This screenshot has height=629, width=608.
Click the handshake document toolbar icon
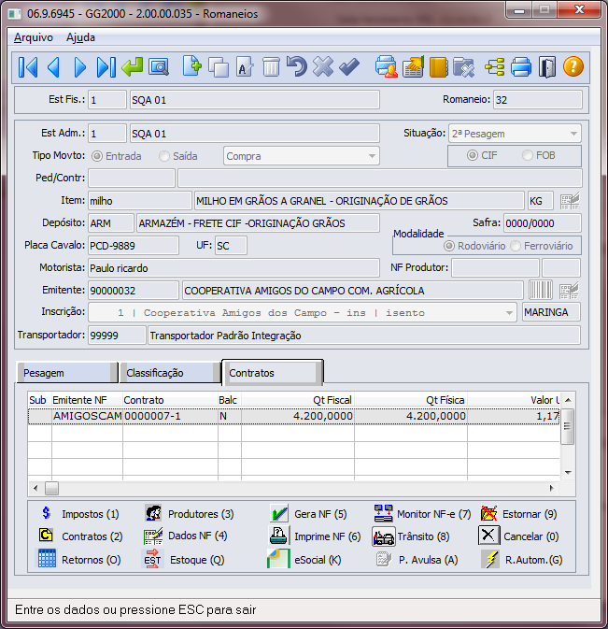tap(413, 66)
